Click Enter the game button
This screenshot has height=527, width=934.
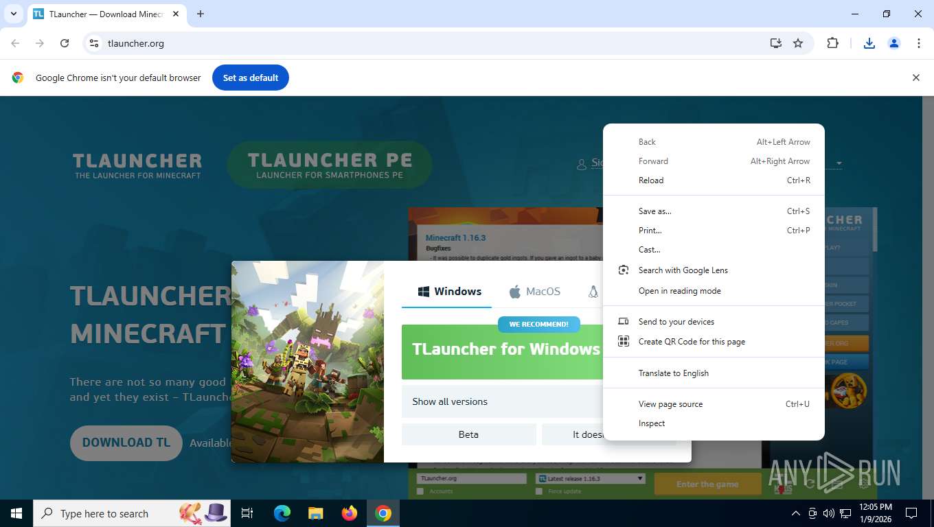[707, 484]
